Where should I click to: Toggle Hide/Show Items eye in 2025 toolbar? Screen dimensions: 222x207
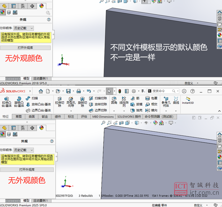pos(146,123)
